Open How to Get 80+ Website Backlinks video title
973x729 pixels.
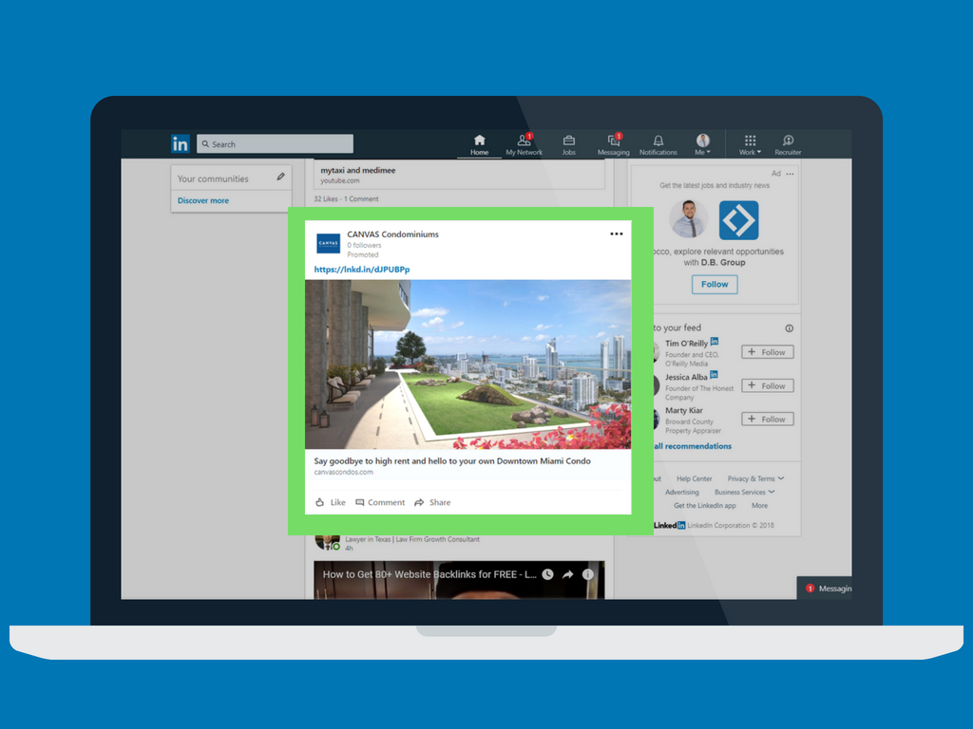tap(429, 574)
